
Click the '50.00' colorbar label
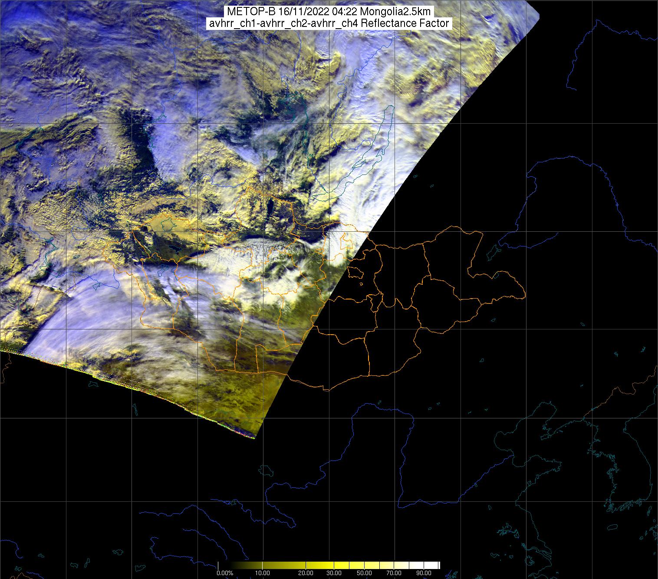click(365, 573)
